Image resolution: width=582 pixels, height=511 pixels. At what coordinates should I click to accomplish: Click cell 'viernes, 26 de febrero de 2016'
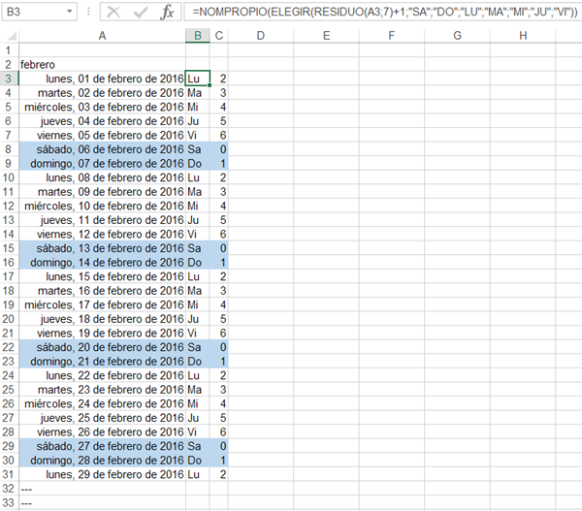102,431
